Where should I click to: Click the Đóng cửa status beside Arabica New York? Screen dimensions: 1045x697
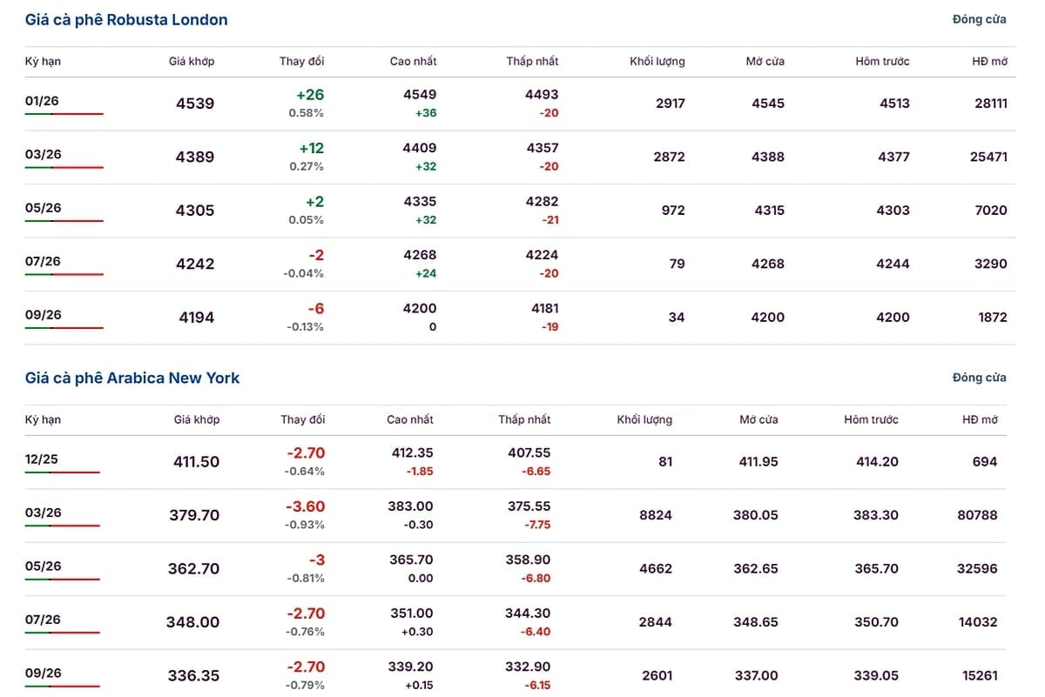(979, 378)
